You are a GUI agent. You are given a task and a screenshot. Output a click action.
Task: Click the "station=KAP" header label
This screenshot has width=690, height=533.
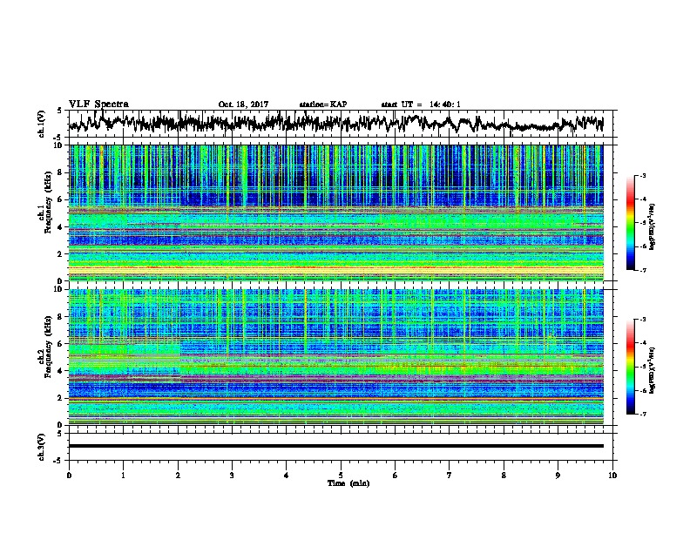323,105
